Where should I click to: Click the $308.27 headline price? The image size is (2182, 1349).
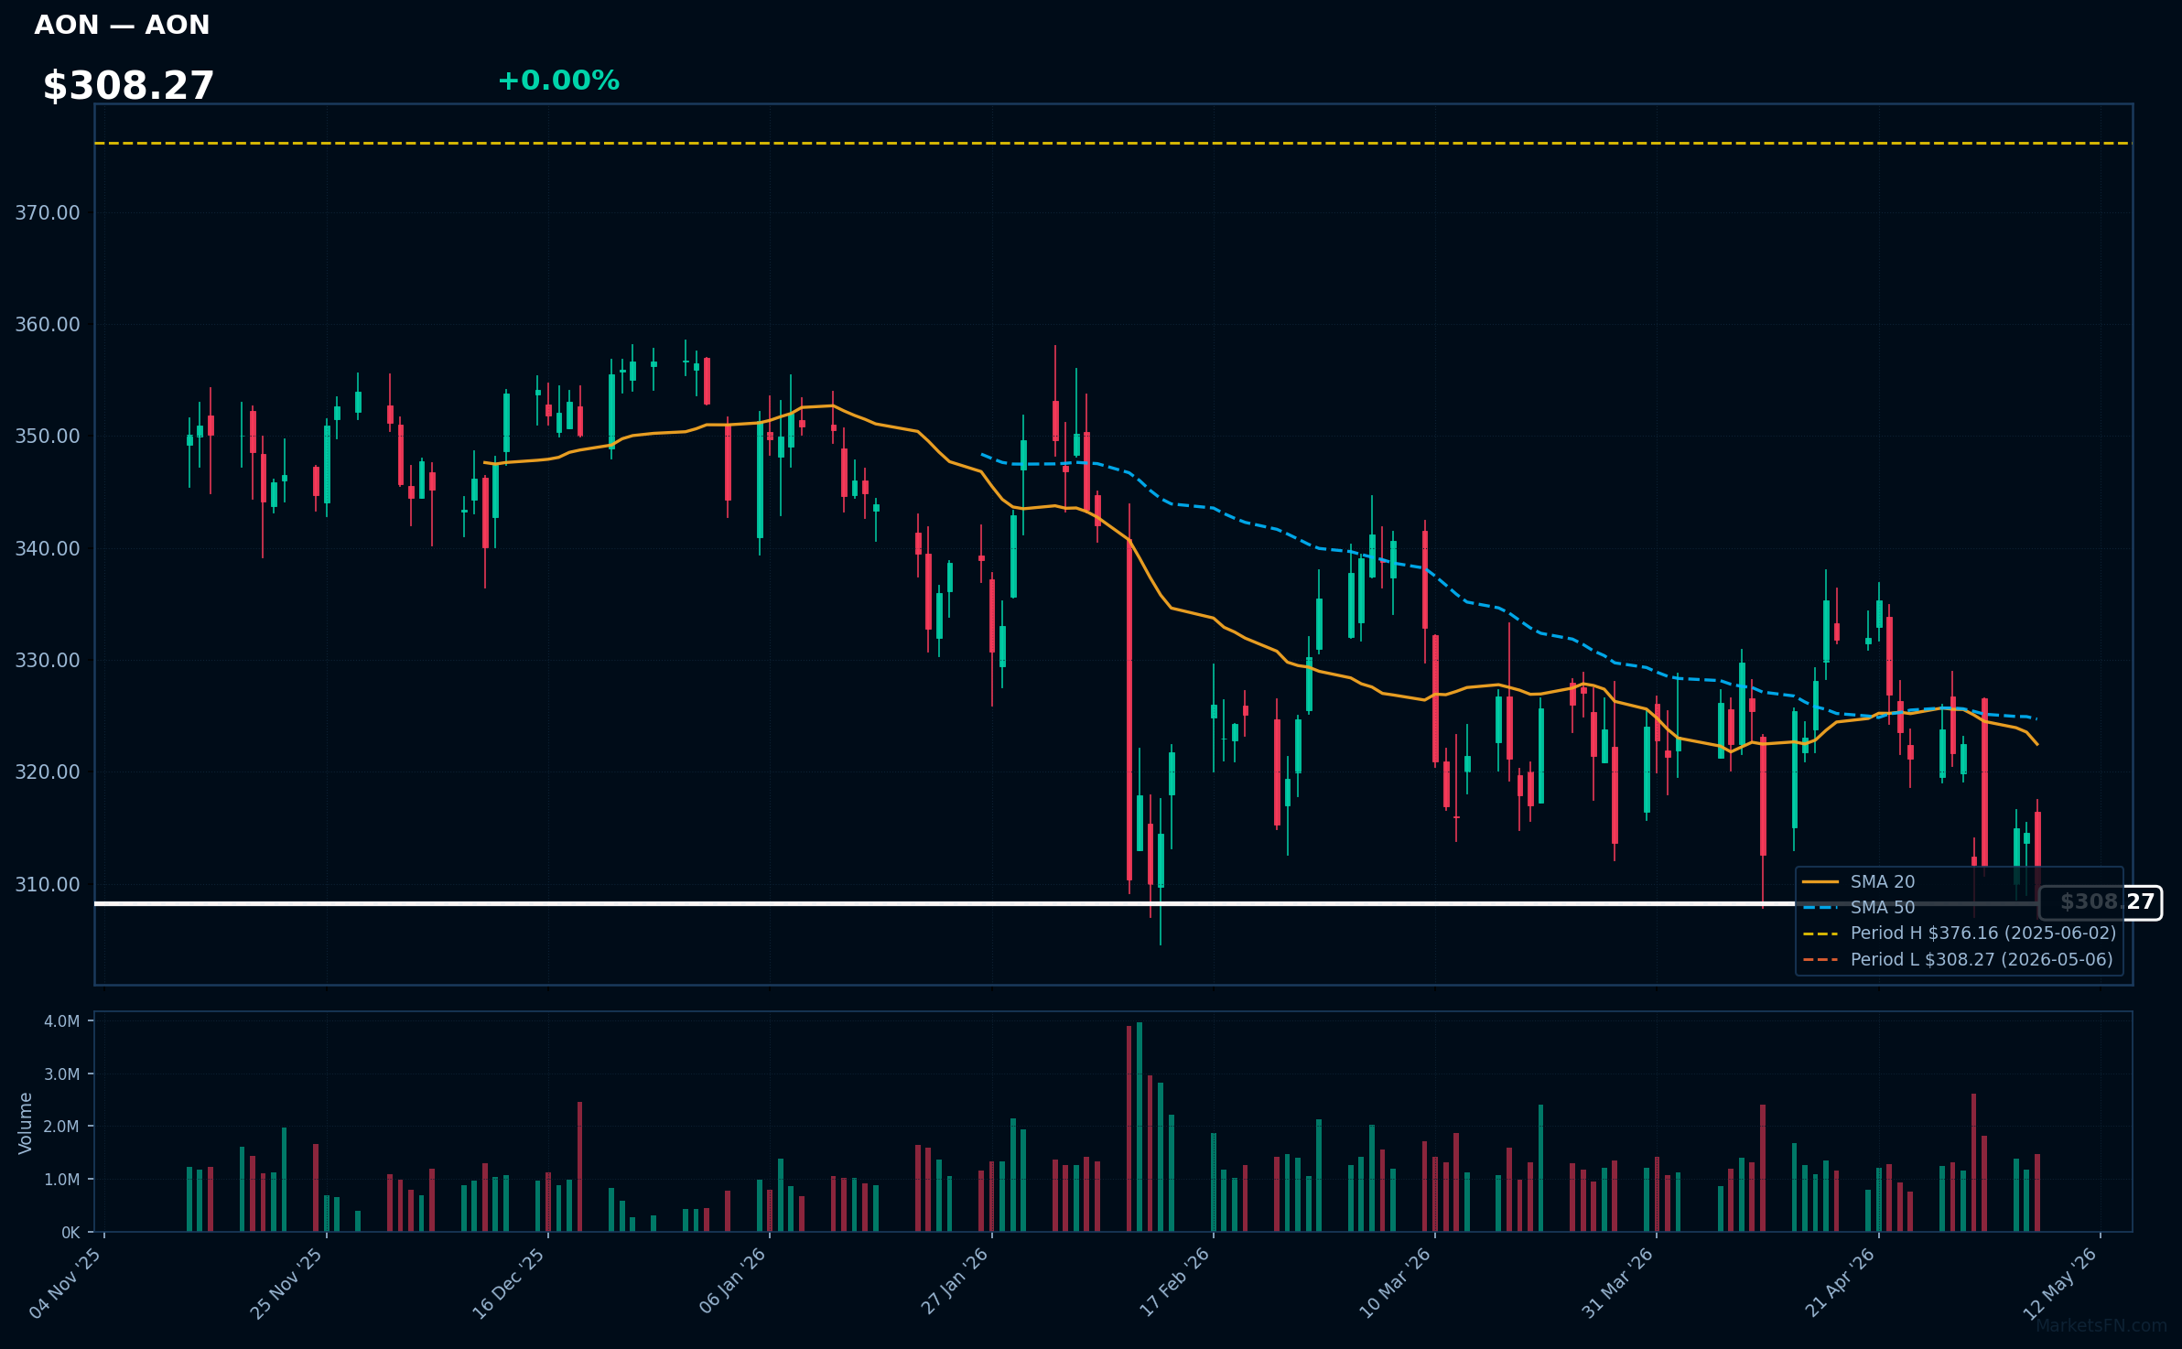tap(128, 86)
